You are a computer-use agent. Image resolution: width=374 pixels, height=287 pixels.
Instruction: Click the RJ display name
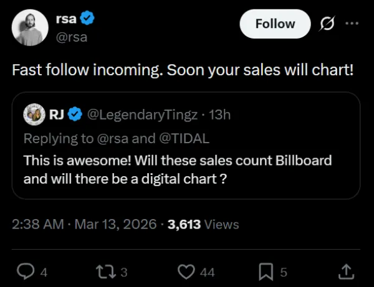point(55,115)
